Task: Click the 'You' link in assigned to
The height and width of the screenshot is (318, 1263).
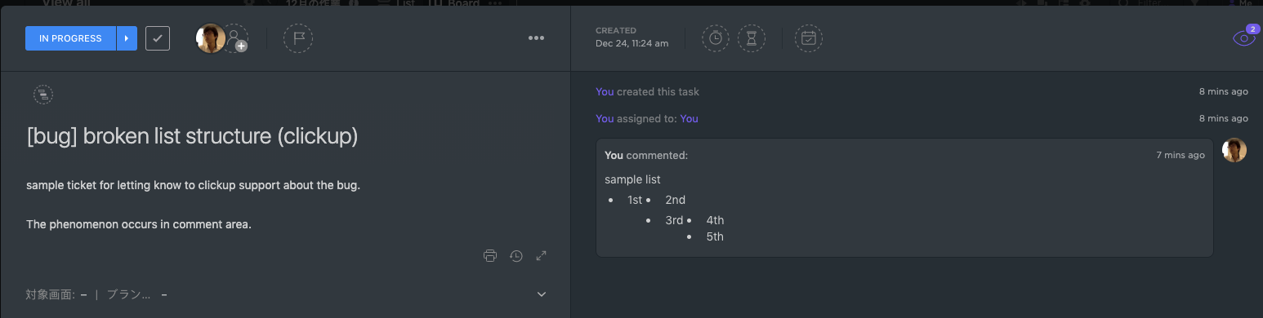Action: click(690, 118)
